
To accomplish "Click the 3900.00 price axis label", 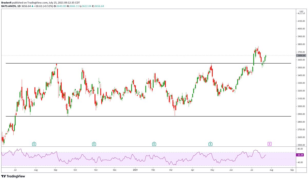I will 301,37.
